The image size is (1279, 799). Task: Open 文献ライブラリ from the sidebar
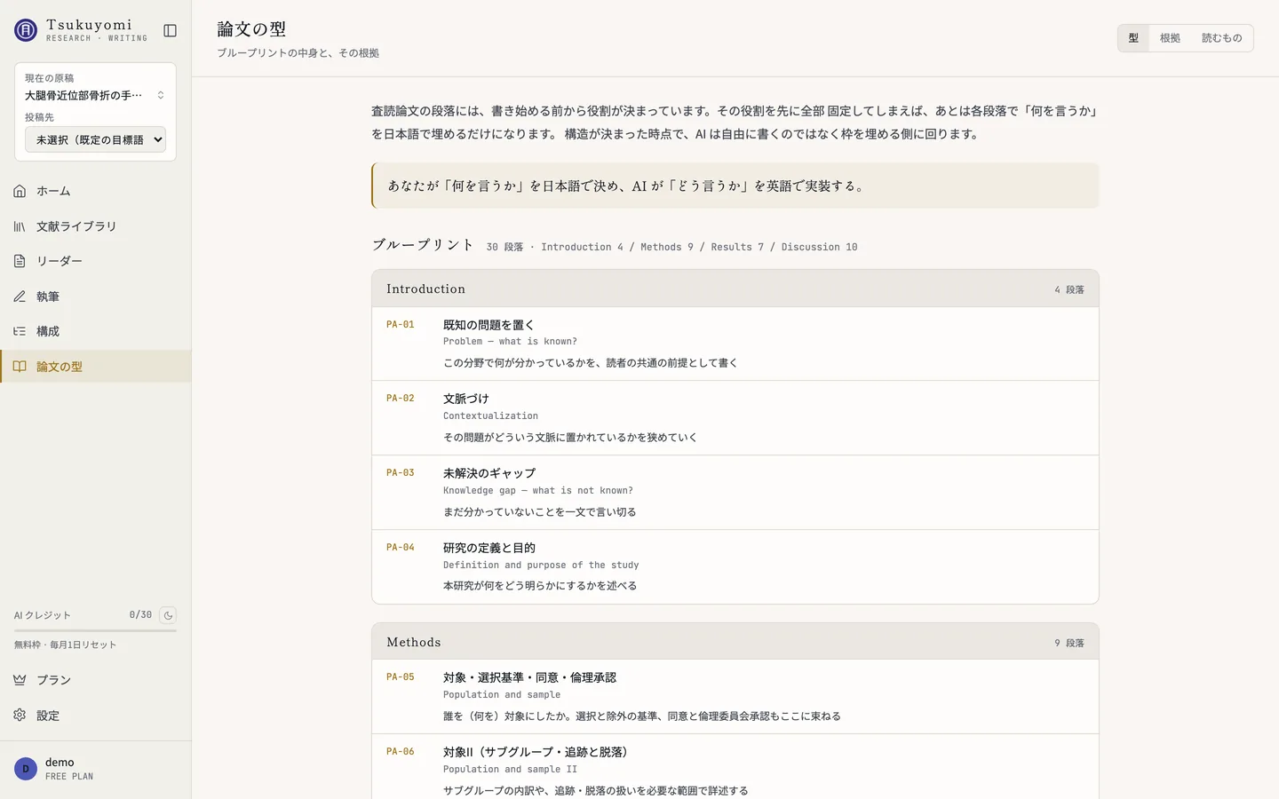click(95, 226)
